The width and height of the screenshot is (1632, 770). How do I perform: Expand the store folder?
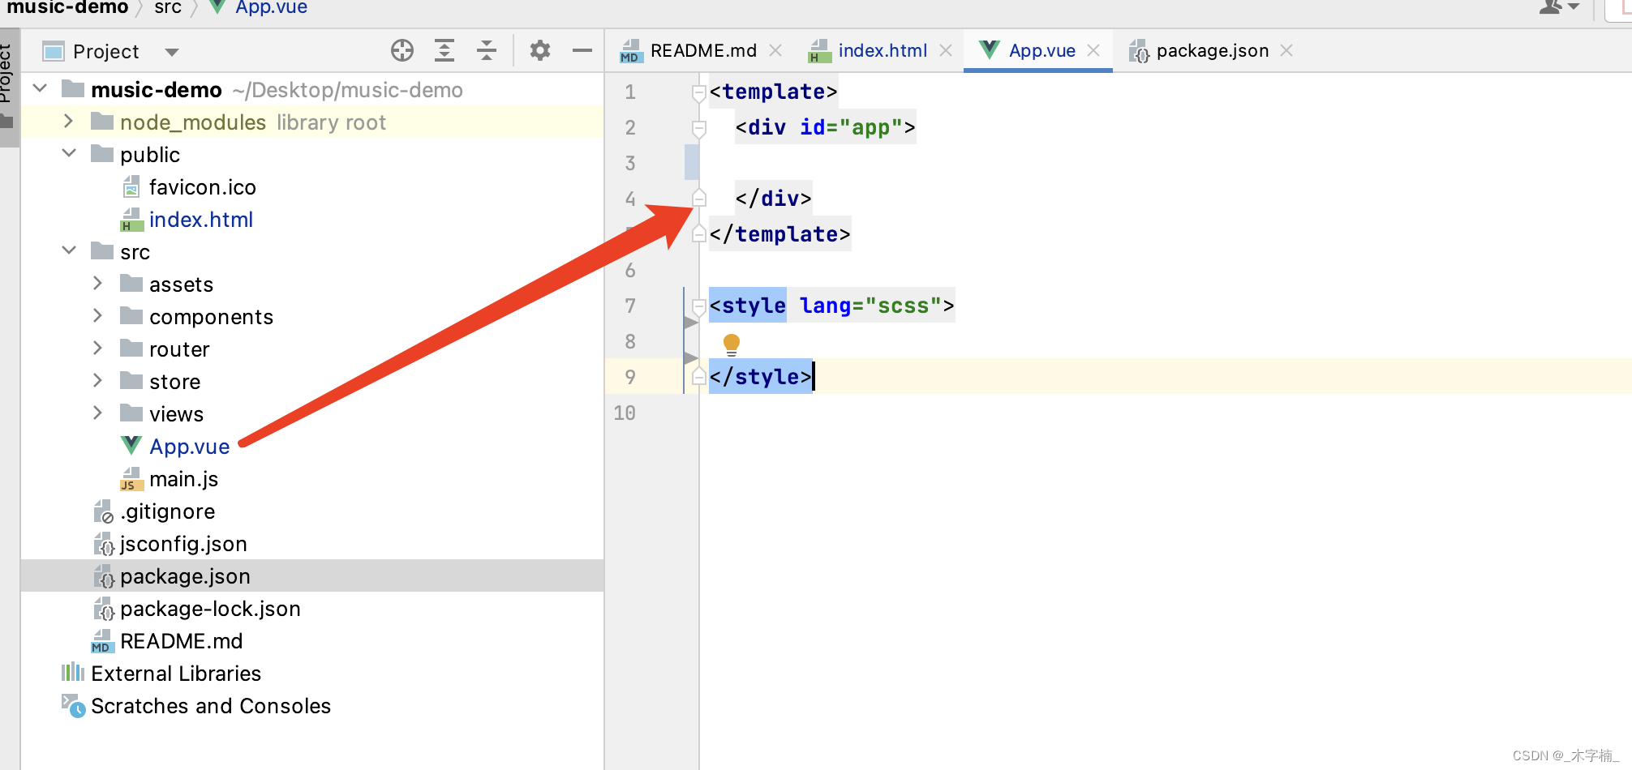click(98, 380)
